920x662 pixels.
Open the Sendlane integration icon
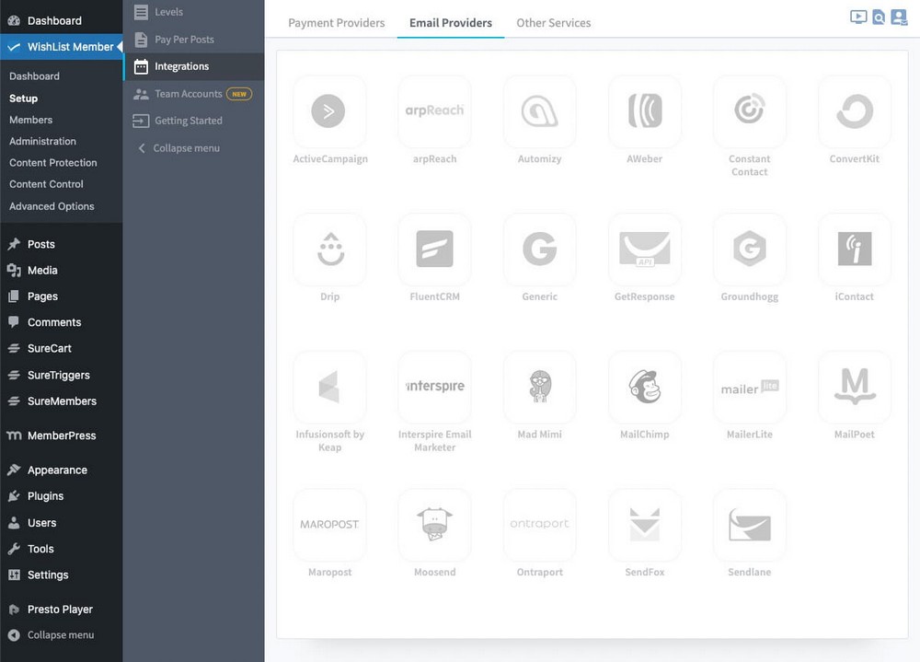click(749, 525)
